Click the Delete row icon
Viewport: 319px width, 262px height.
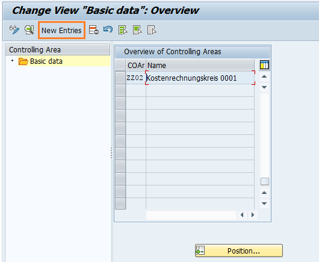point(93,30)
